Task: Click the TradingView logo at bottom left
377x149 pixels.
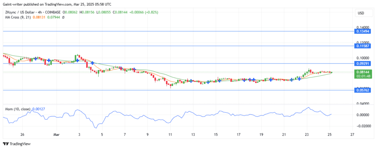Action: coord(17,144)
